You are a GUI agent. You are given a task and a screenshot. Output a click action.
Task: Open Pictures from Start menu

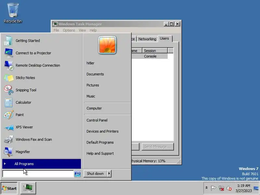point(93,85)
